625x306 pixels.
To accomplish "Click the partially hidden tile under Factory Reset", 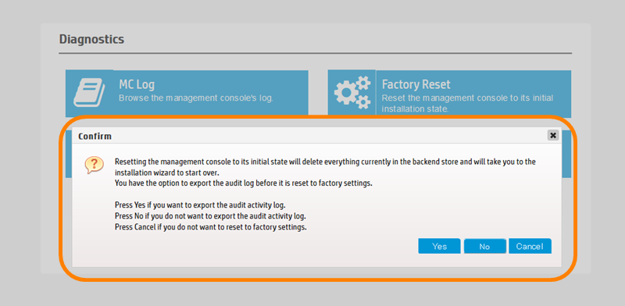I will (566, 154).
